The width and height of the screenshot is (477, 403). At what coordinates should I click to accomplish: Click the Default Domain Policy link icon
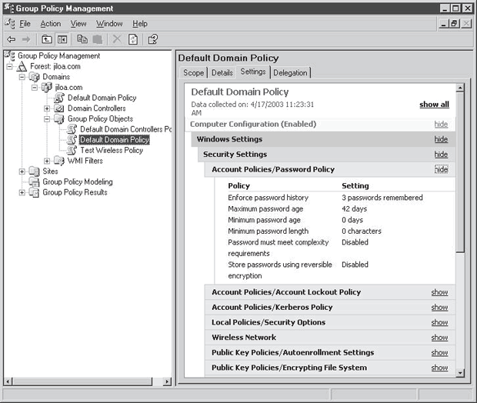pos(59,98)
